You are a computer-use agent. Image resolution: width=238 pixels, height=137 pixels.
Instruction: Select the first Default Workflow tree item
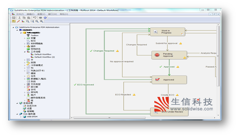click(43, 54)
